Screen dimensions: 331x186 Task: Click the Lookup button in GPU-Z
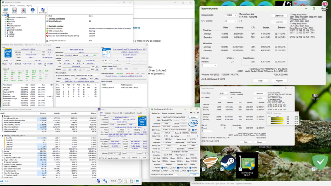click(x=193, y=117)
